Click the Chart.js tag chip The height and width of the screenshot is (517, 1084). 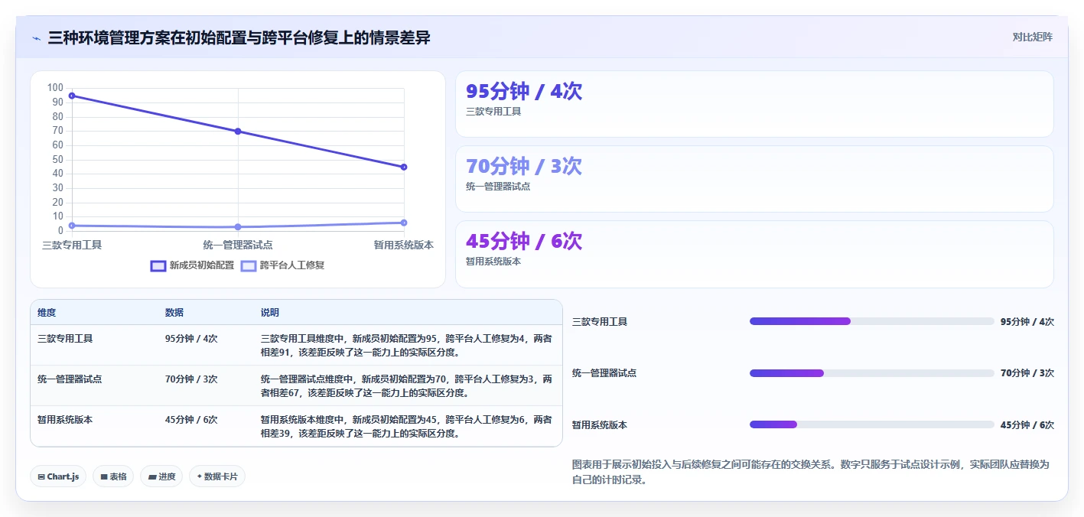[x=59, y=476]
